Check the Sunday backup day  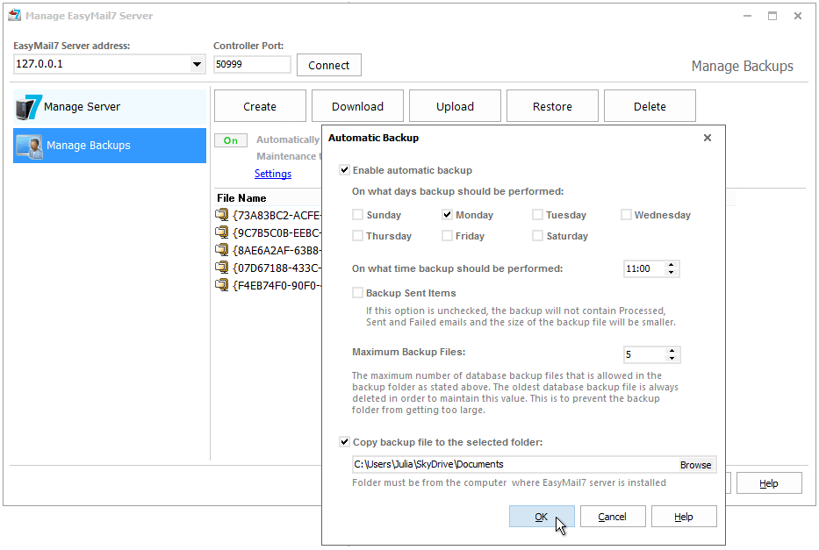[x=358, y=214]
